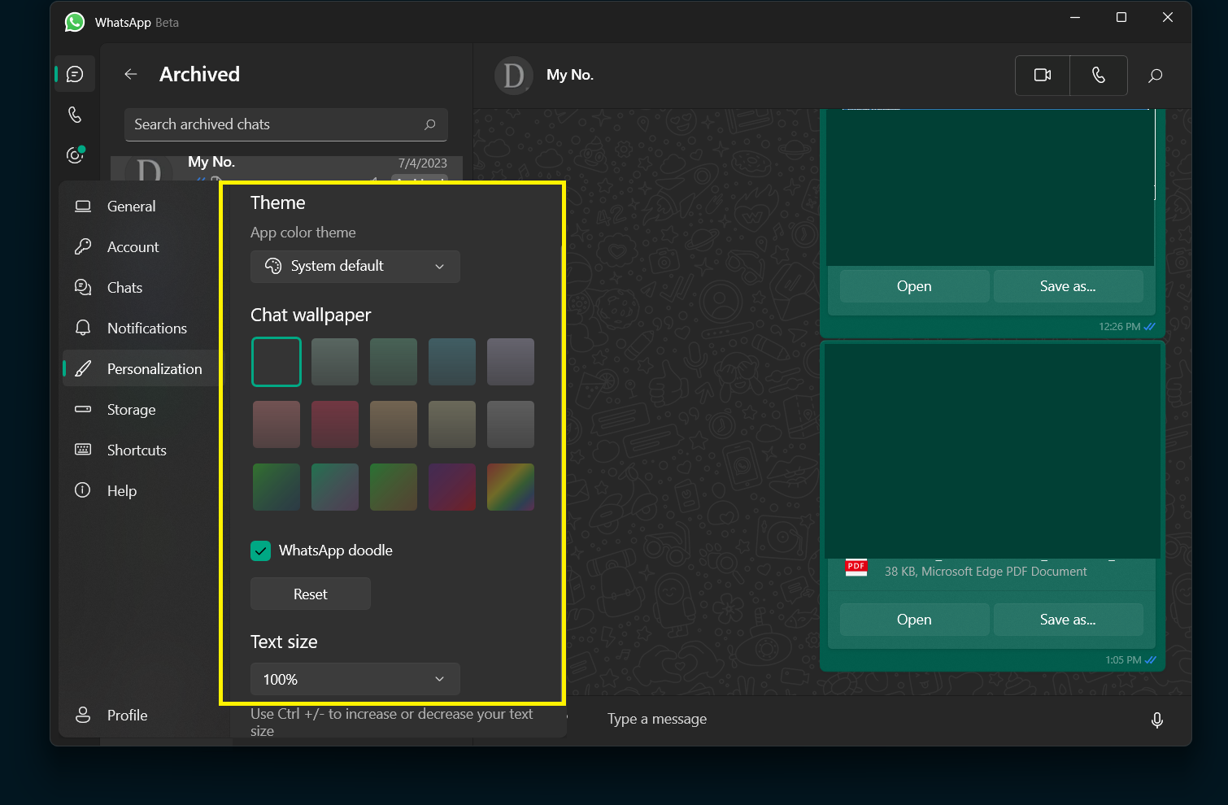The width and height of the screenshot is (1228, 805).
Task: Select the Personalization settings section
Action: click(x=141, y=369)
